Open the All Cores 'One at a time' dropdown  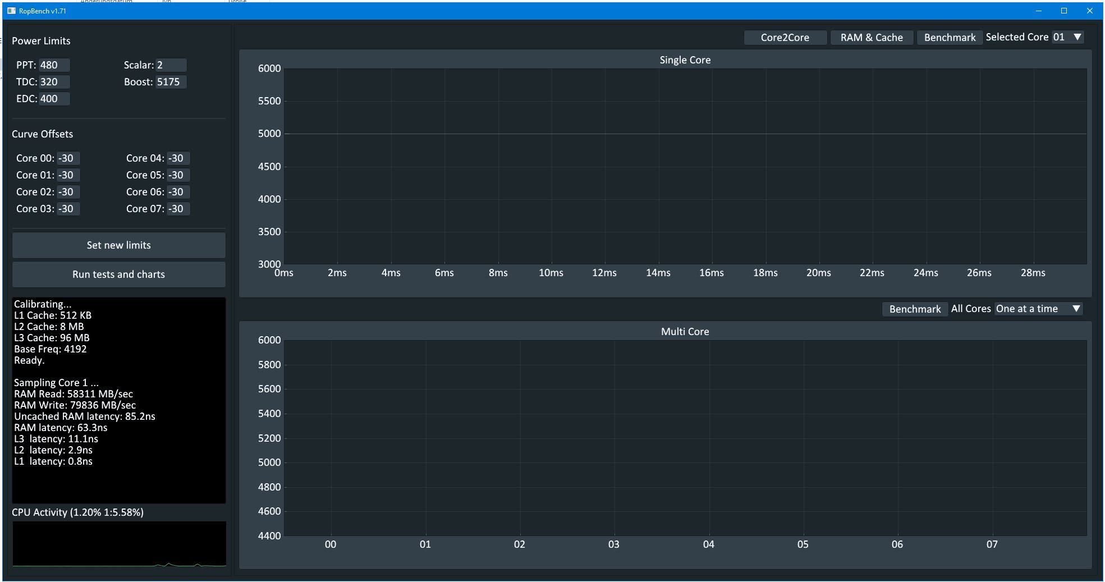click(x=1039, y=309)
